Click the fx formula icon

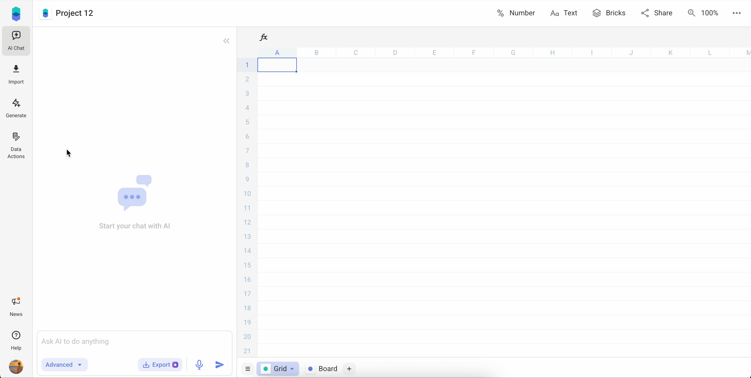[263, 37]
